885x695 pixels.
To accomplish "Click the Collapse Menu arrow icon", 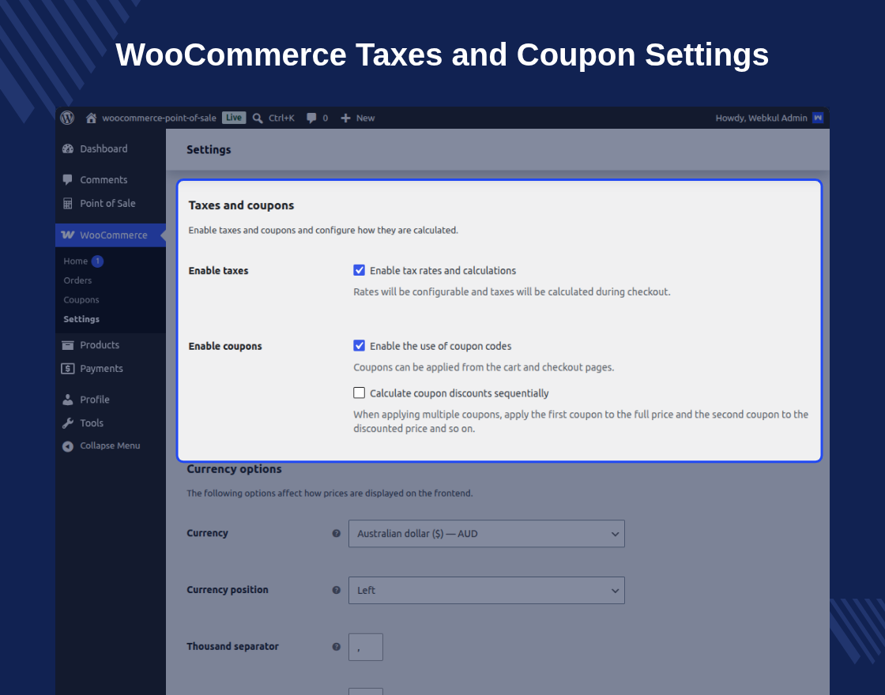I will (x=68, y=446).
